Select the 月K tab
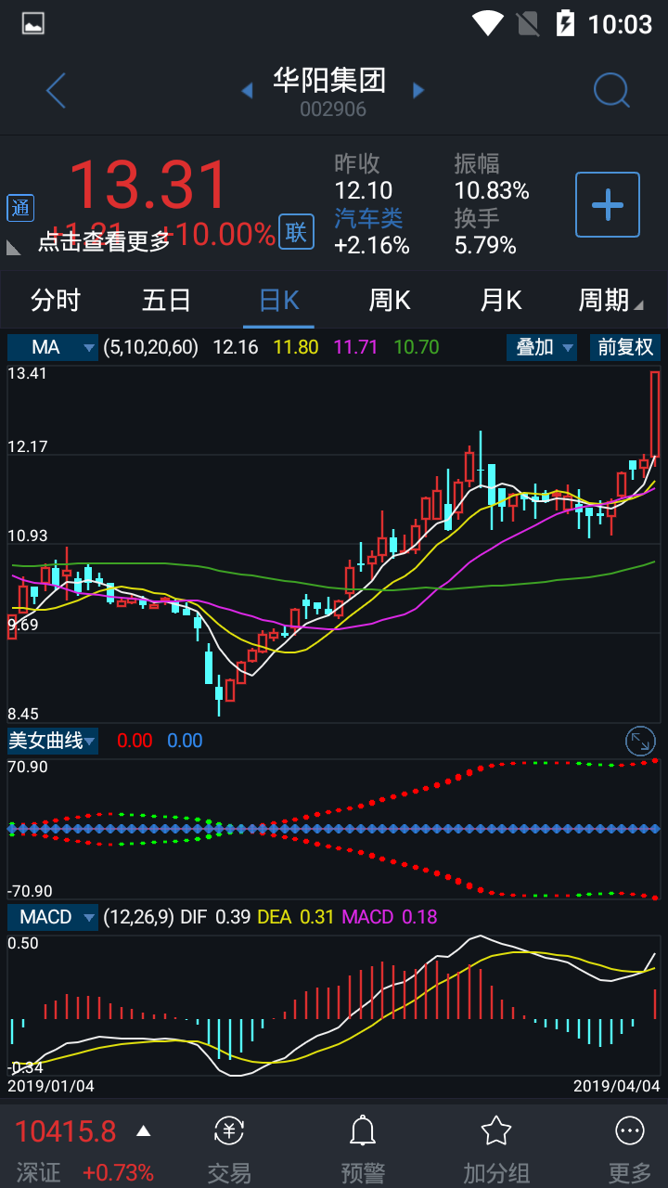 (501, 300)
